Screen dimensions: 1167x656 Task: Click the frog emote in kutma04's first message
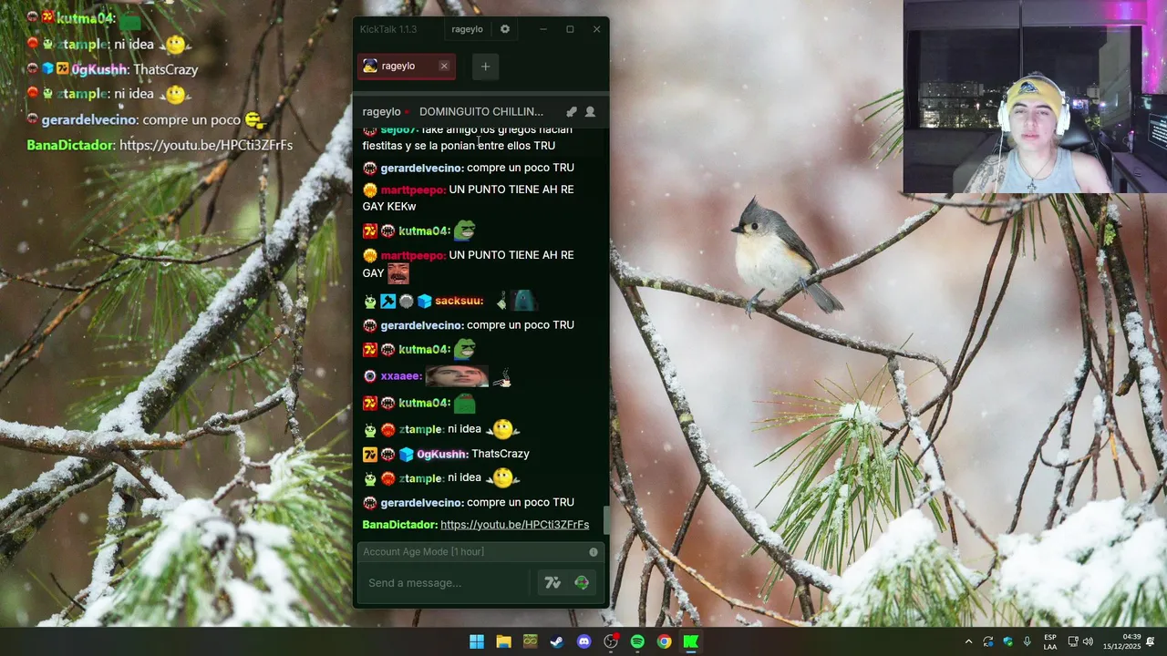[x=464, y=230]
